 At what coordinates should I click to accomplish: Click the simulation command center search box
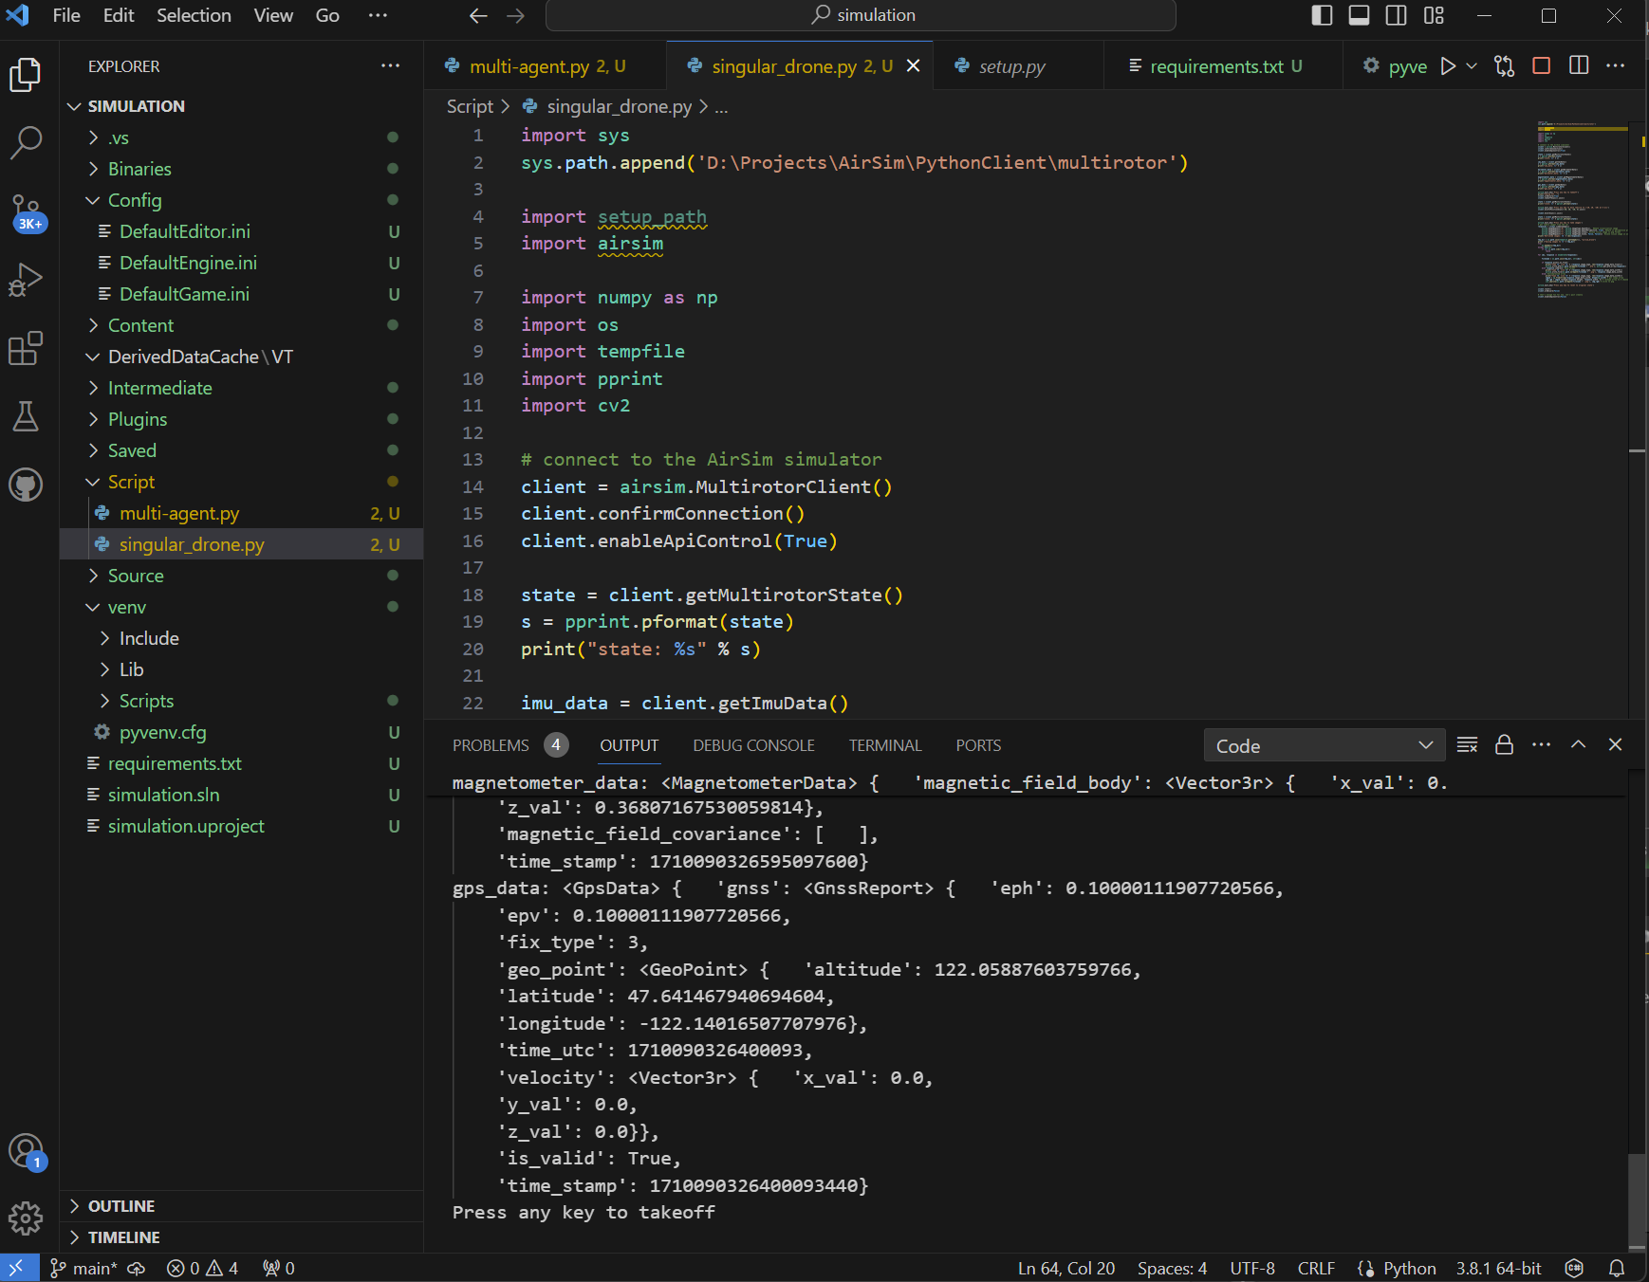[x=861, y=15]
